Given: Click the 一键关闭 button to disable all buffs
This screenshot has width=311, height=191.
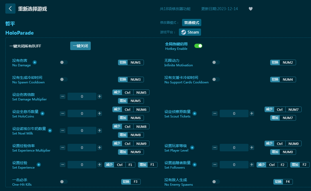Looking at the screenshot, I should [x=80, y=46].
